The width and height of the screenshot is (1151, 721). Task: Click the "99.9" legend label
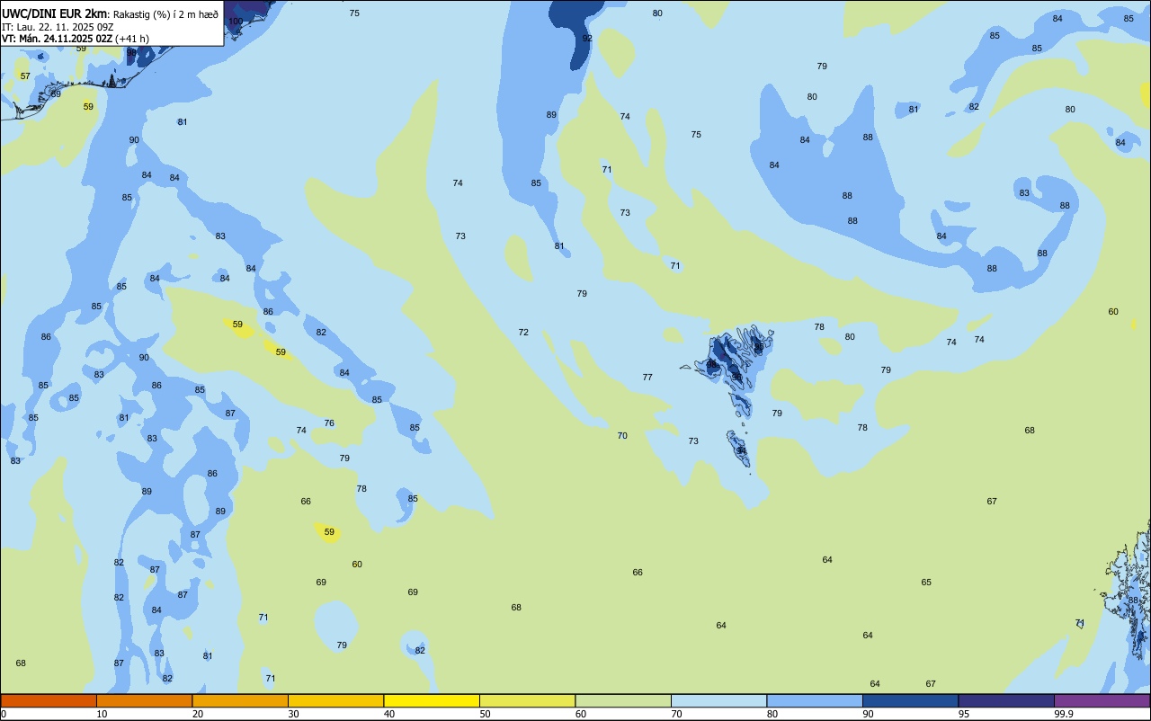[x=1064, y=714]
